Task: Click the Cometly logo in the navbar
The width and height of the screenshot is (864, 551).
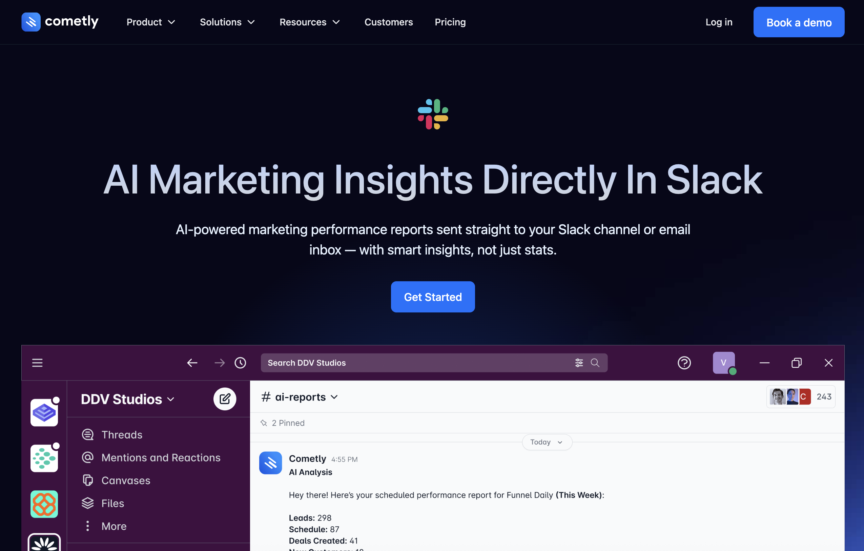Action: (x=60, y=22)
